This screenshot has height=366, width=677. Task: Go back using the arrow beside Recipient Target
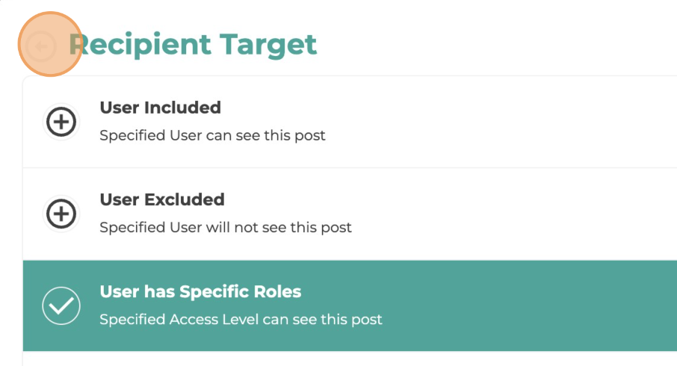[x=41, y=46]
